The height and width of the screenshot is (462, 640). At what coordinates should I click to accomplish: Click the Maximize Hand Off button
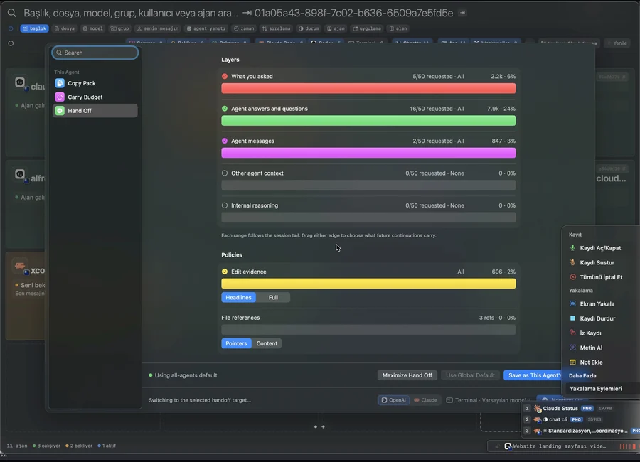[x=407, y=375]
